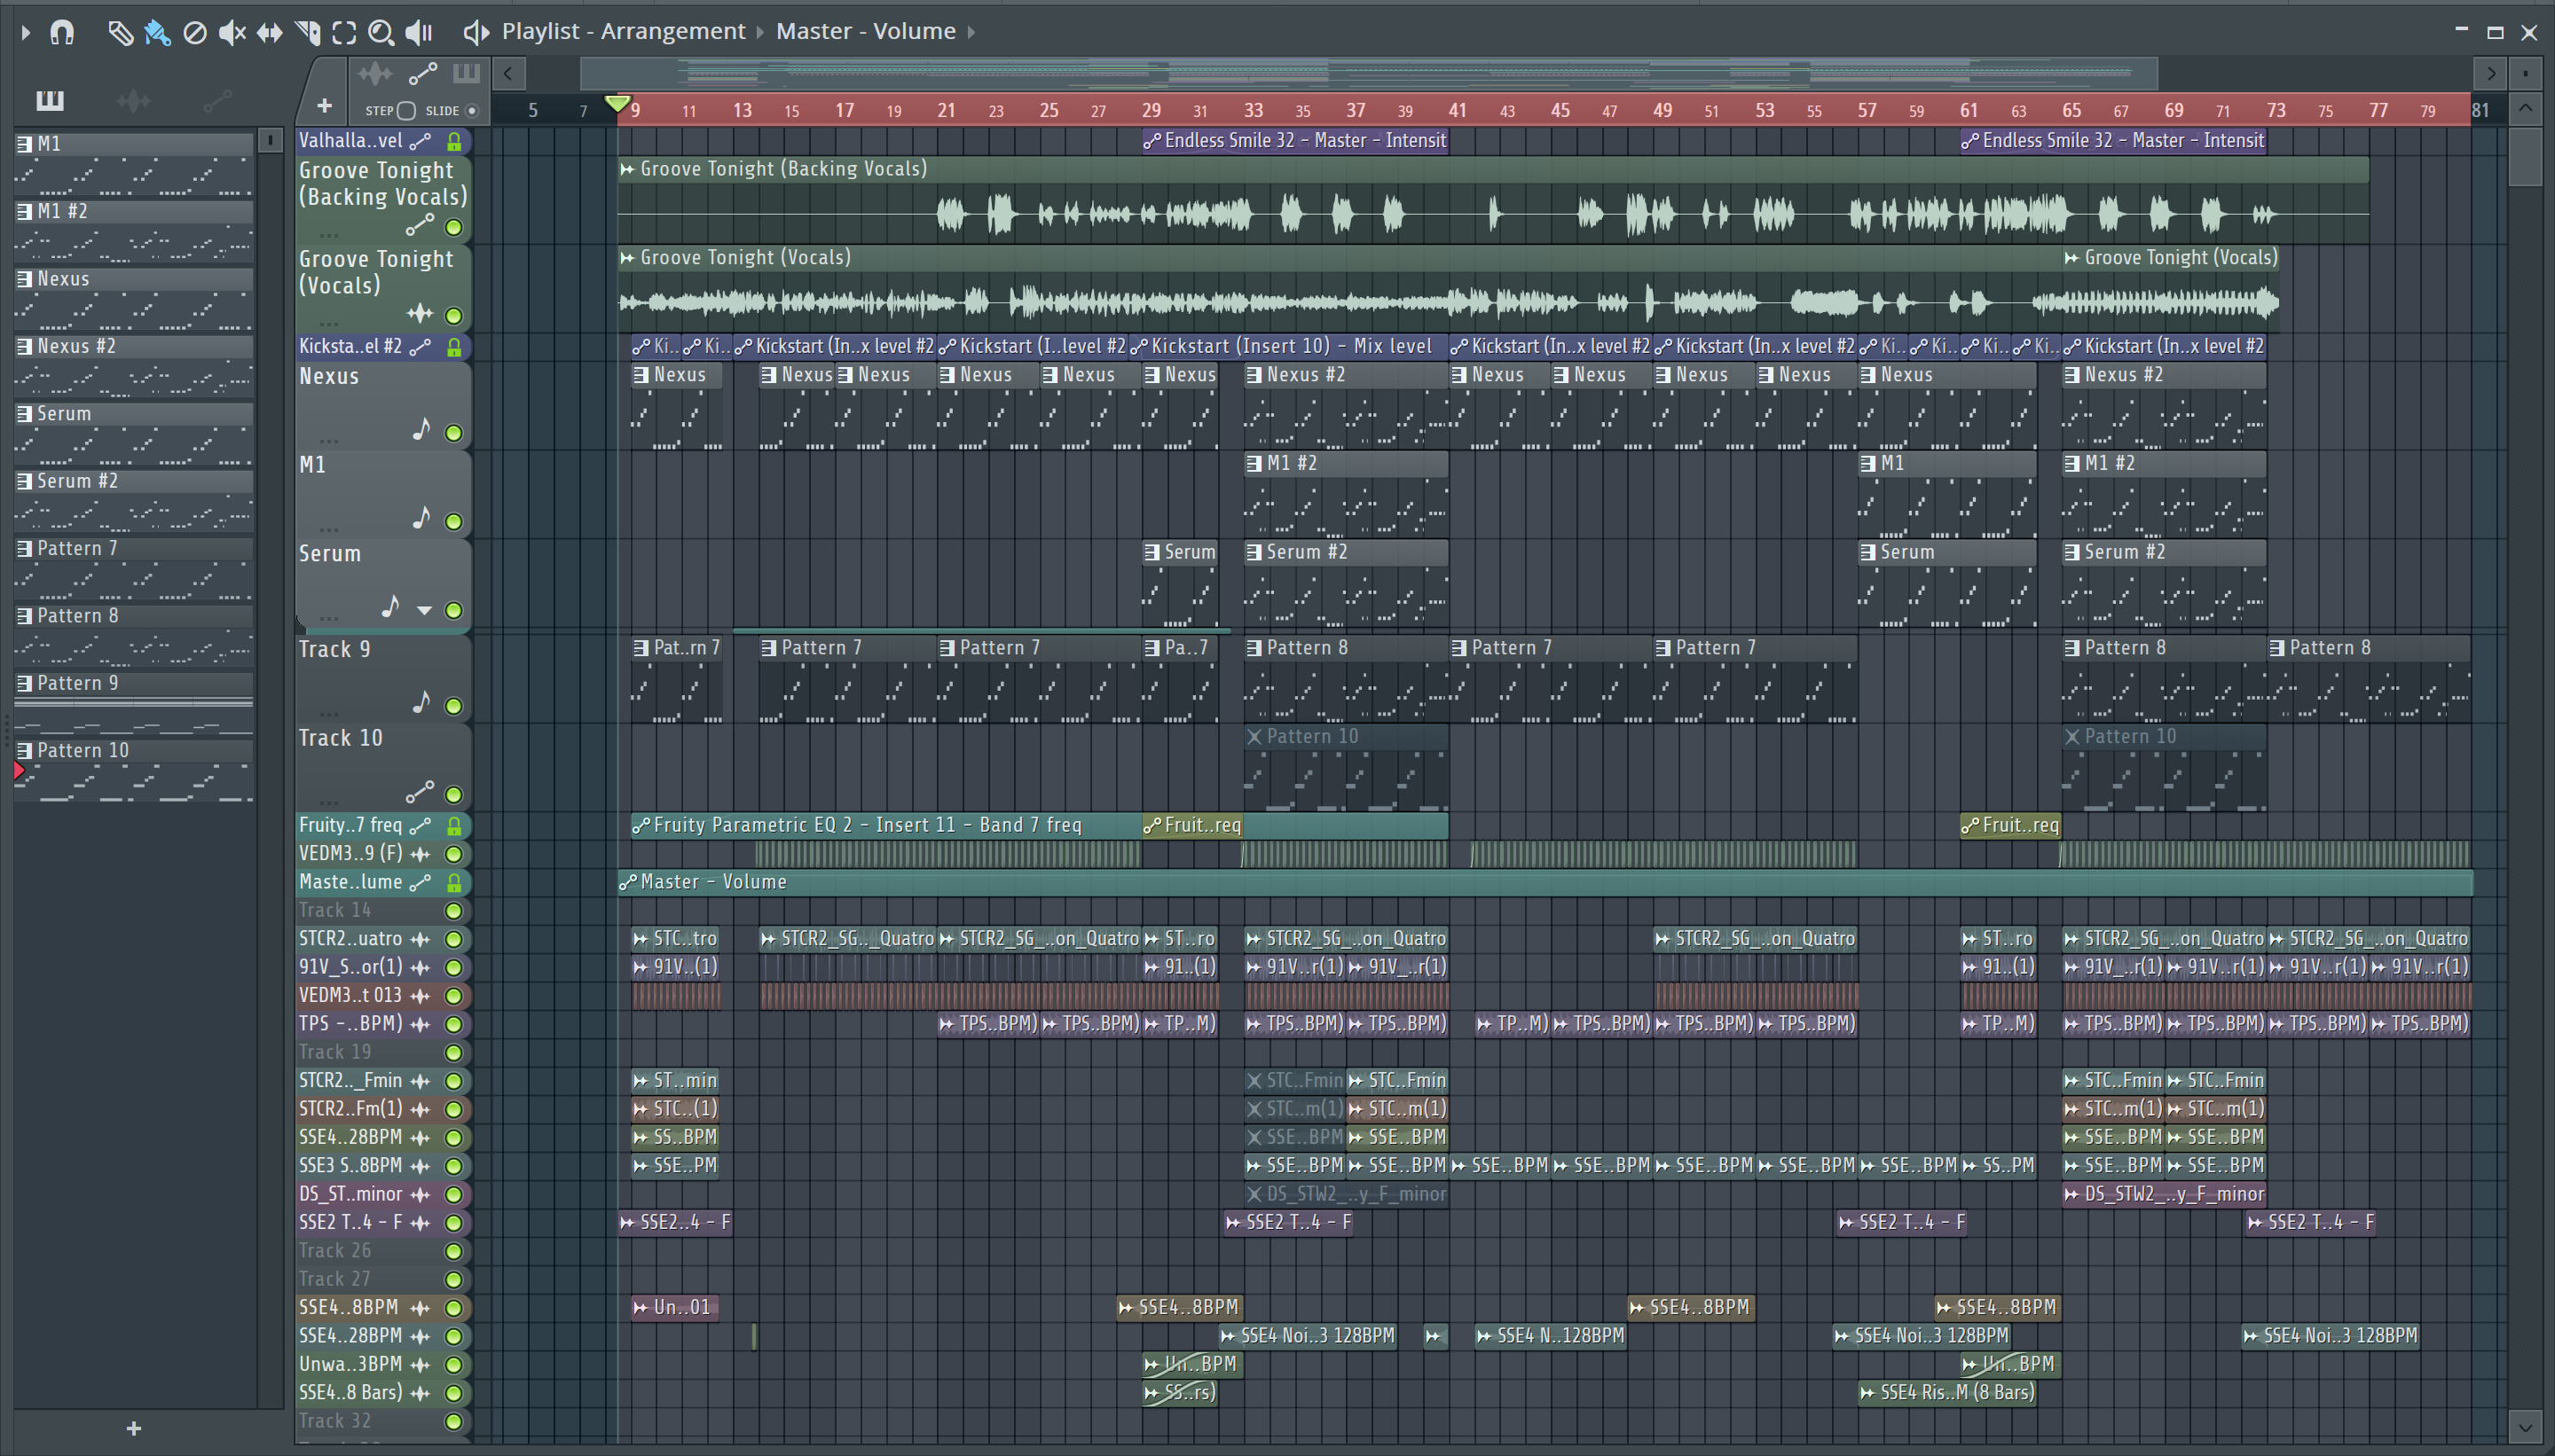
Task: Select the Delete tool
Action: (x=195, y=33)
